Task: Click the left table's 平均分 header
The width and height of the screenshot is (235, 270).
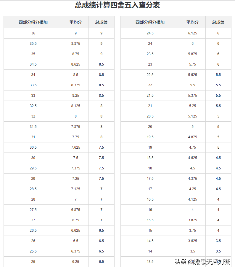Action: click(75, 22)
